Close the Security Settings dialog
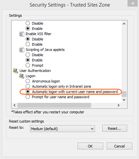 (133, 3)
